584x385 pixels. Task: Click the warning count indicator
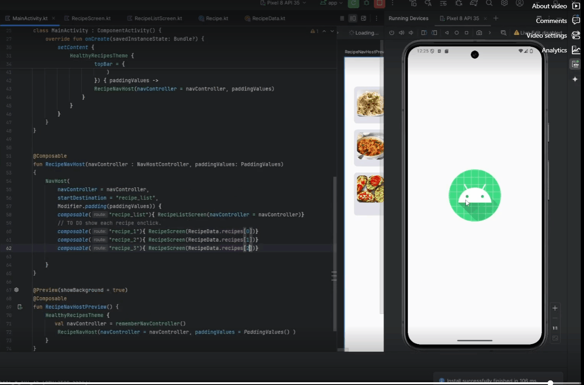point(315,31)
